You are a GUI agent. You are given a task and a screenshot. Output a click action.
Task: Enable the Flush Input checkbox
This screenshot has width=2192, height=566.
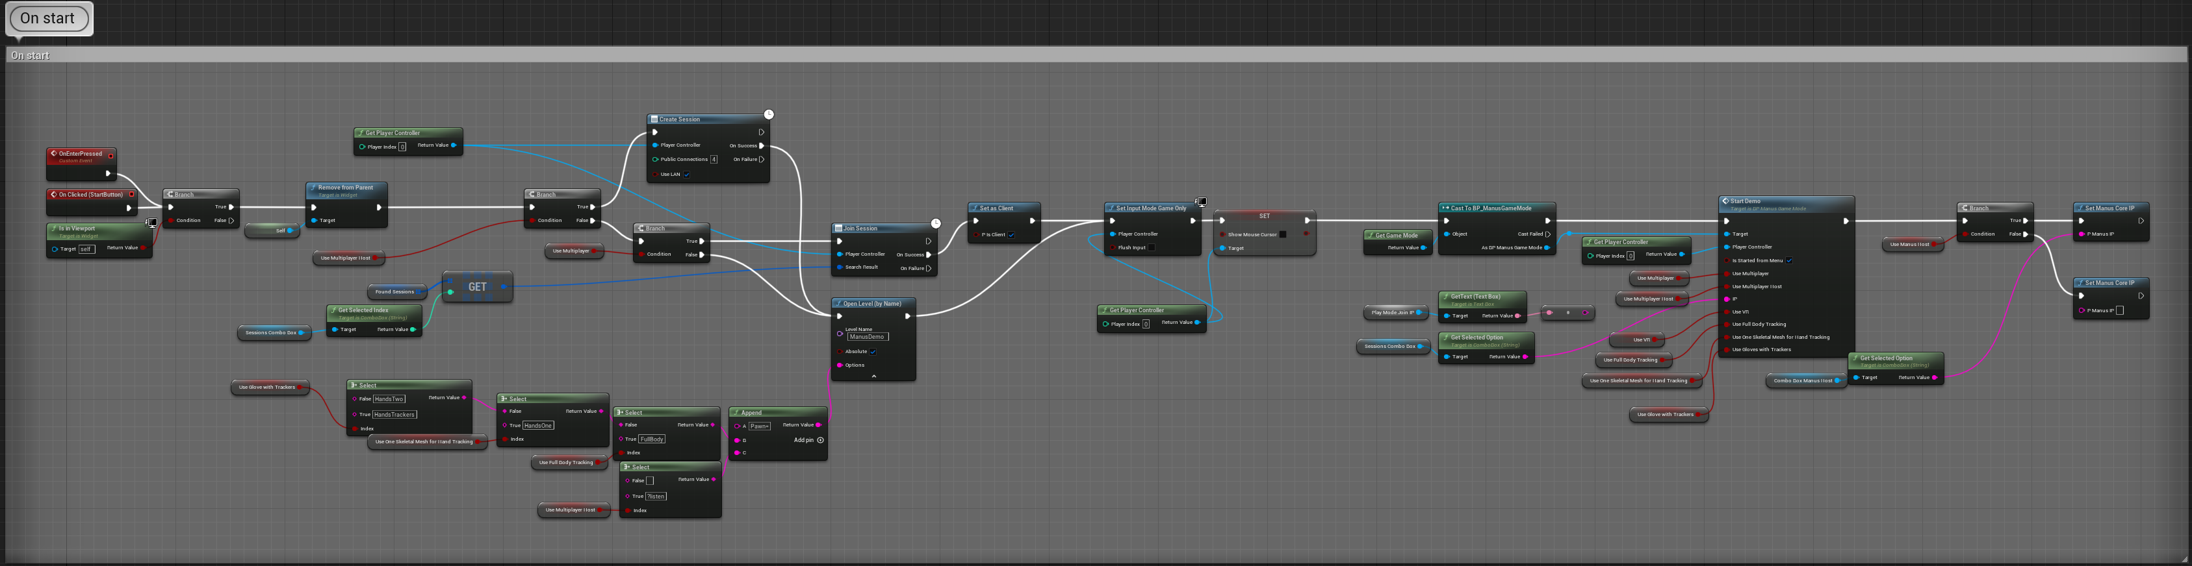click(x=1152, y=248)
